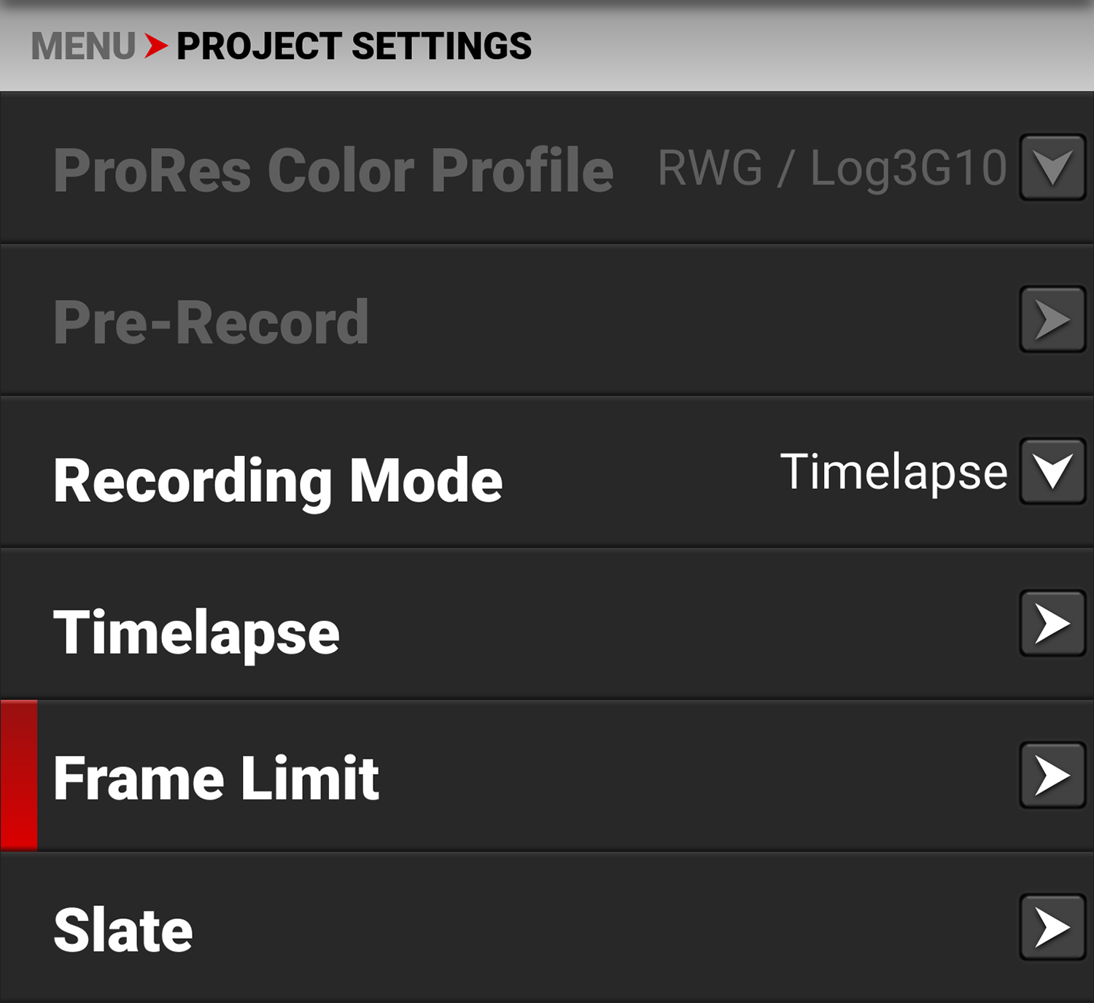
Task: Select the Pre-Record setting label
Action: click(x=212, y=322)
